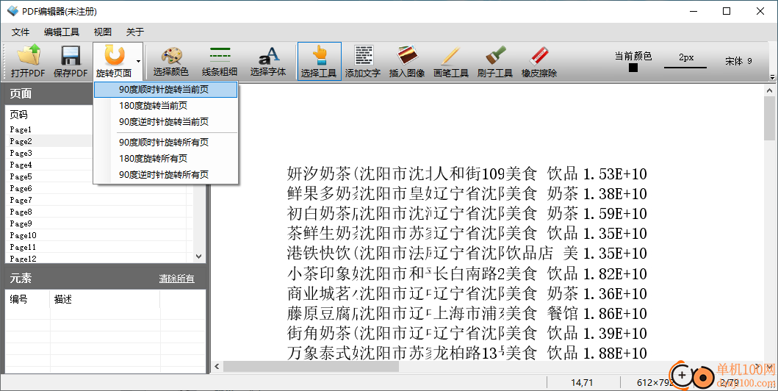
Task: Choose 180度旋转所有页
Action: [x=166, y=158]
